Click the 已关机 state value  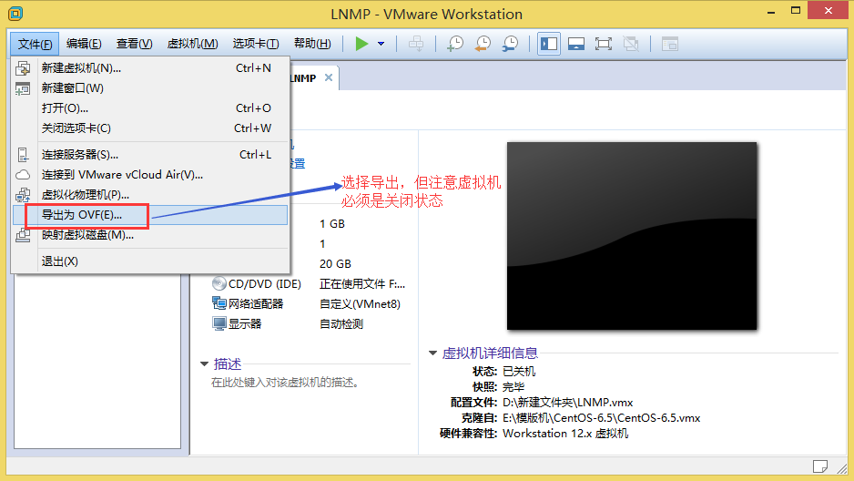coord(519,372)
